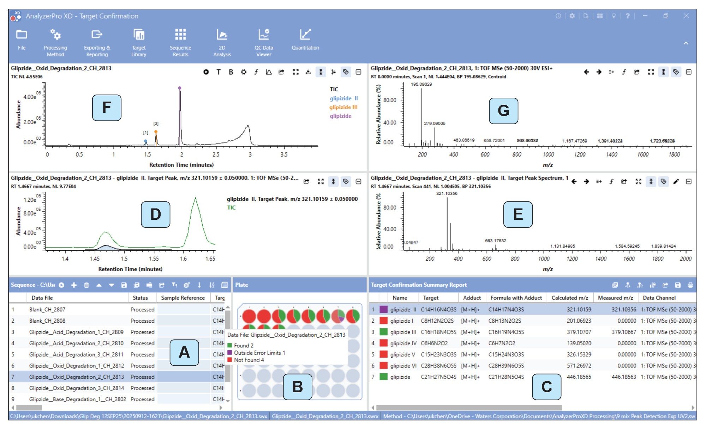Collapse the TIC chromatogram panel
The height and width of the screenshot is (431, 706).
click(358, 72)
